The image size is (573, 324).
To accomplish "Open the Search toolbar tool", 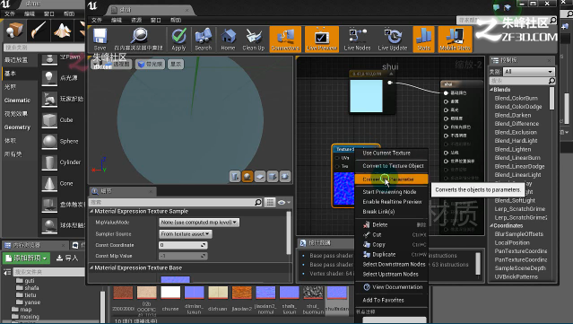I will [204, 39].
